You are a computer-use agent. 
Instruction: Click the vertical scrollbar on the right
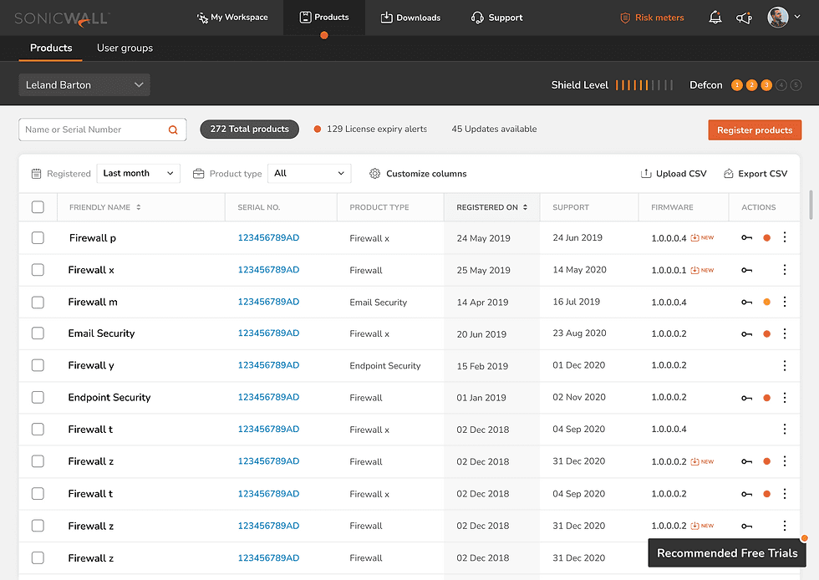[x=811, y=205]
